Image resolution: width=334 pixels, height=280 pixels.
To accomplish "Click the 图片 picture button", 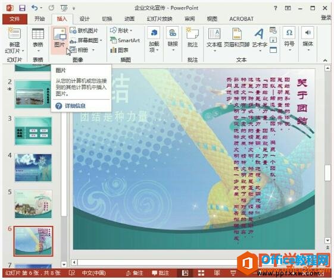I will coord(60,40).
